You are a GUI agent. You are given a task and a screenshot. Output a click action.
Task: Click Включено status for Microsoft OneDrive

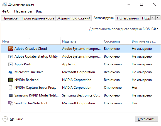pyautogui.click(x=112, y=72)
